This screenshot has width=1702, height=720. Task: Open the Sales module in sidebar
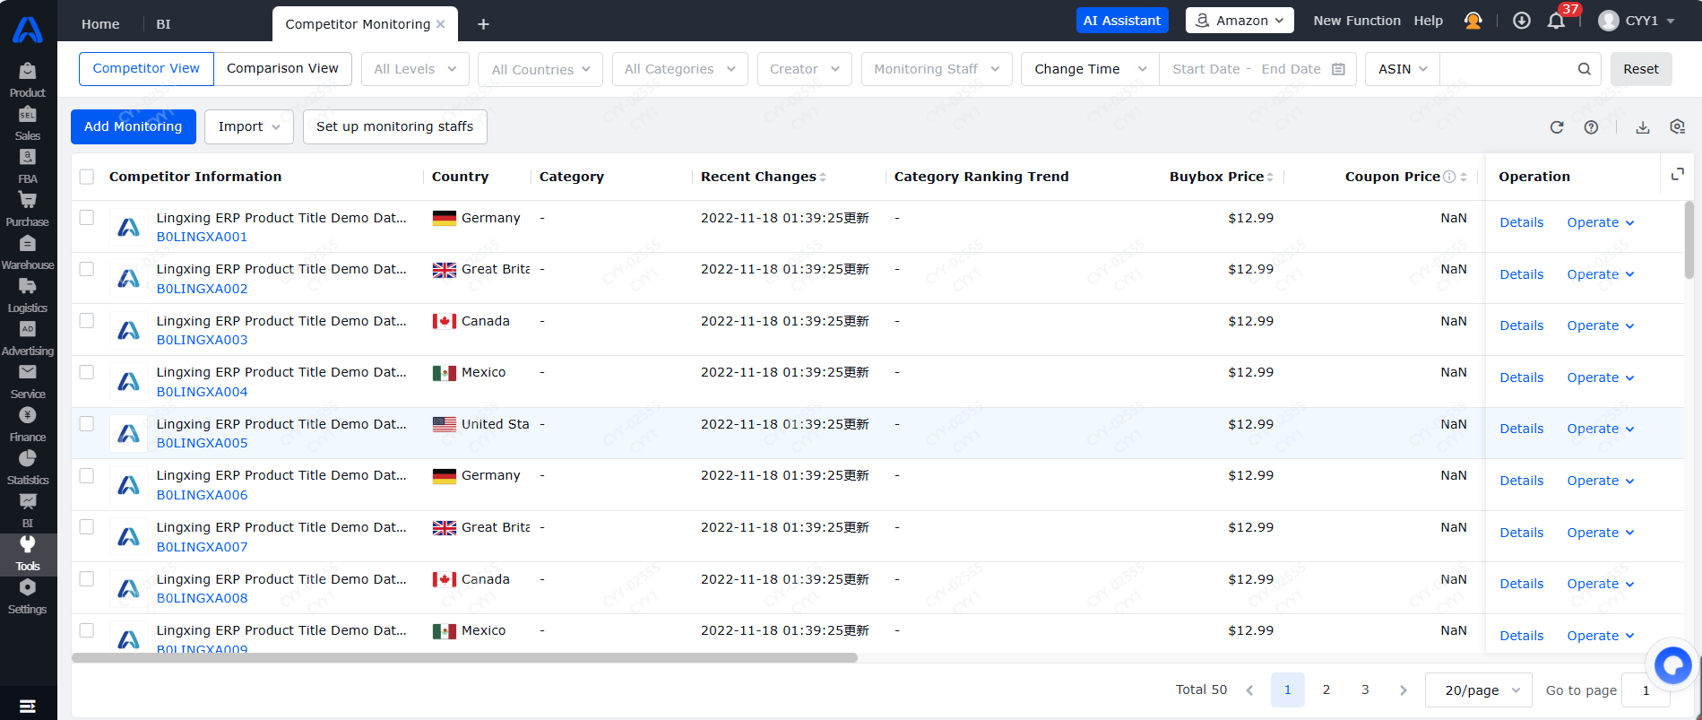pyautogui.click(x=28, y=124)
